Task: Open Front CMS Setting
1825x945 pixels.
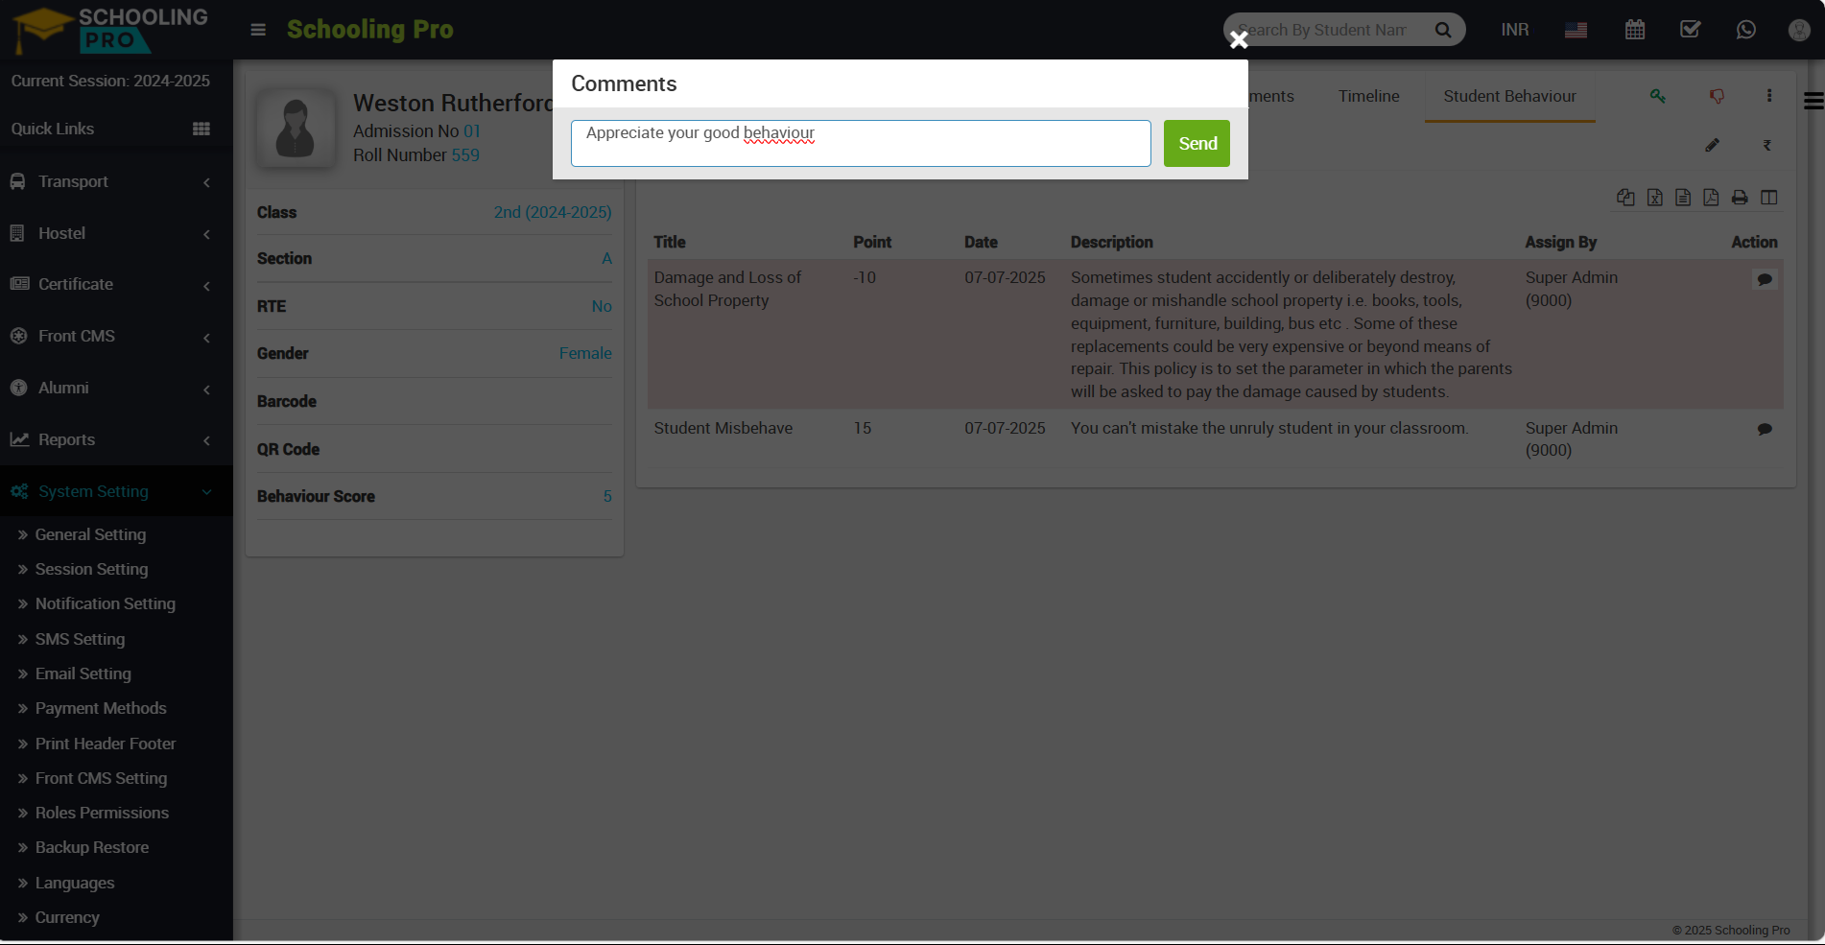Action: [x=101, y=778]
